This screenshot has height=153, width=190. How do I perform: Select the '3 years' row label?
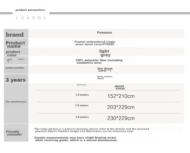(x=15, y=80)
